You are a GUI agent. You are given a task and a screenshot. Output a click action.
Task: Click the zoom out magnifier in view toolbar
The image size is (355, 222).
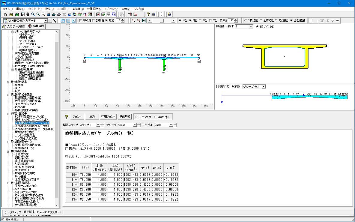pos(134,21)
